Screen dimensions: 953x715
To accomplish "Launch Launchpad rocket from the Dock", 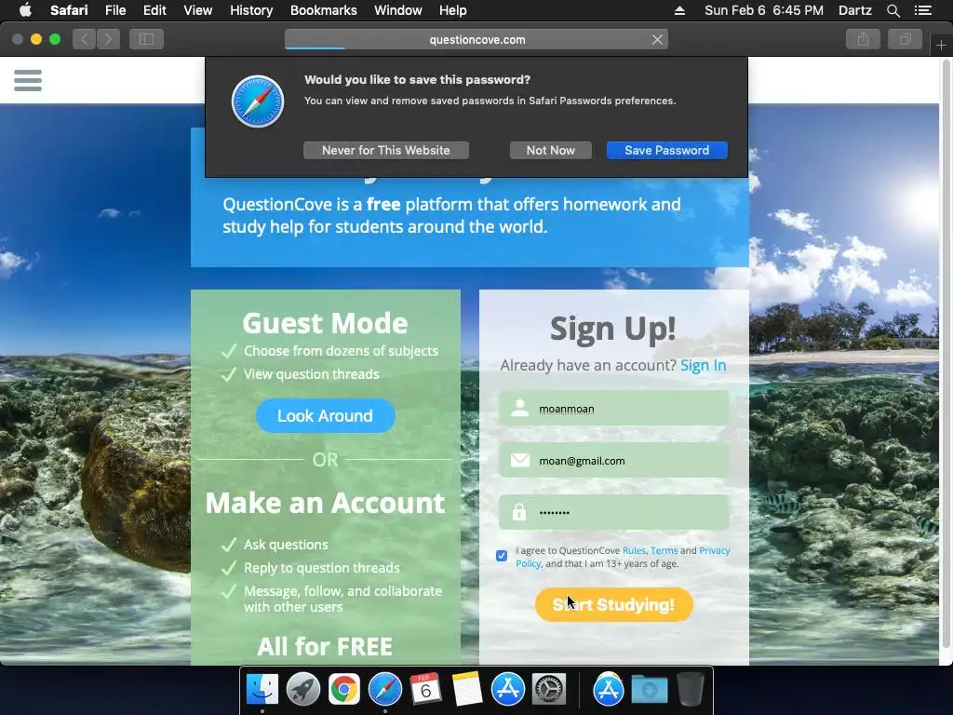I will click(302, 690).
